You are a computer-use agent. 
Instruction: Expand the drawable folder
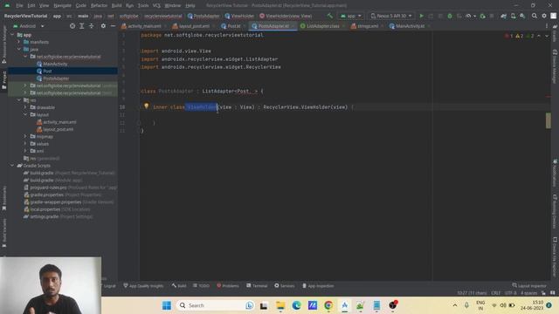pos(25,107)
